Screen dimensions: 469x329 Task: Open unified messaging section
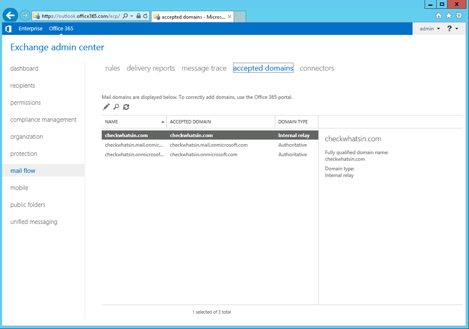point(34,222)
